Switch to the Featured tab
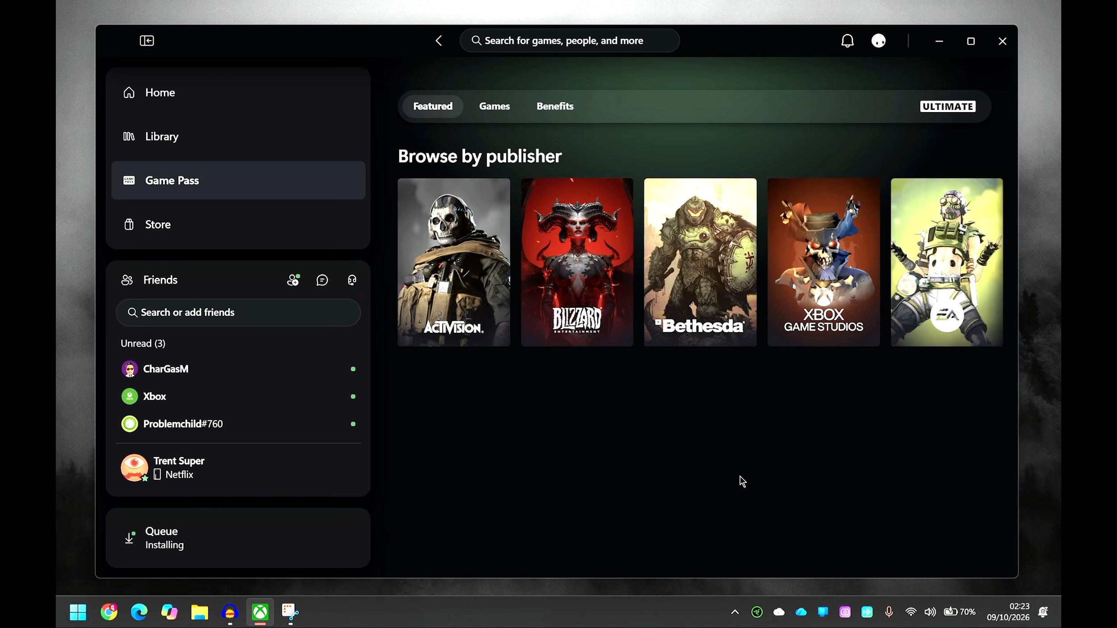The height and width of the screenshot is (628, 1117). pos(433,106)
